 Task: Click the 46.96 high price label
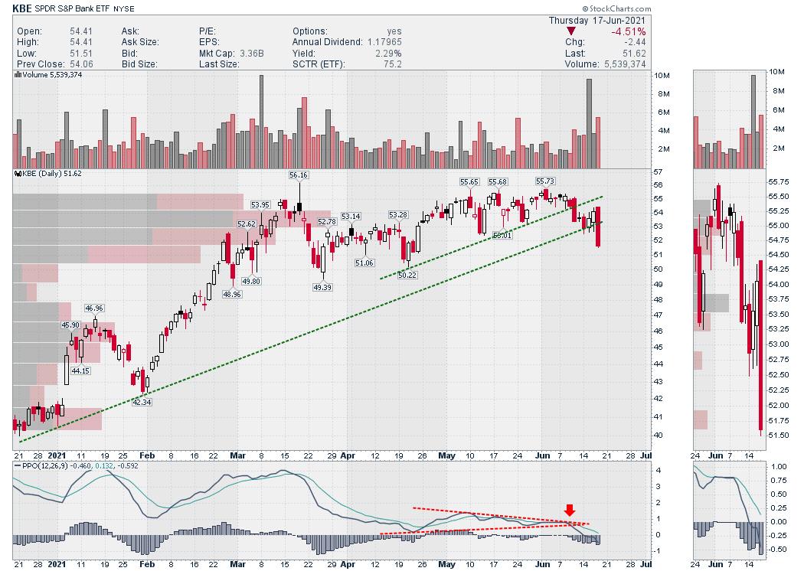tap(94, 308)
